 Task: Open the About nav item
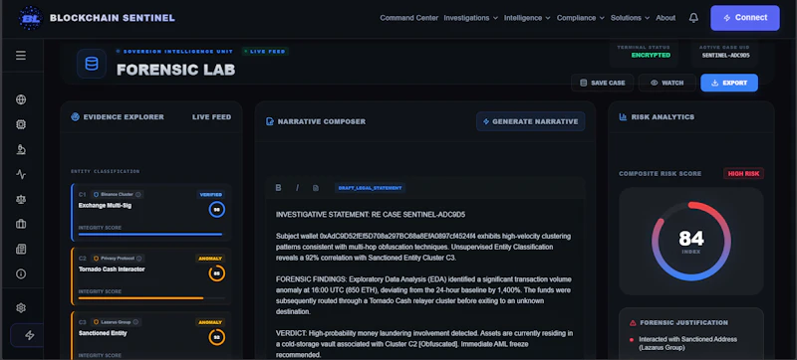point(665,18)
